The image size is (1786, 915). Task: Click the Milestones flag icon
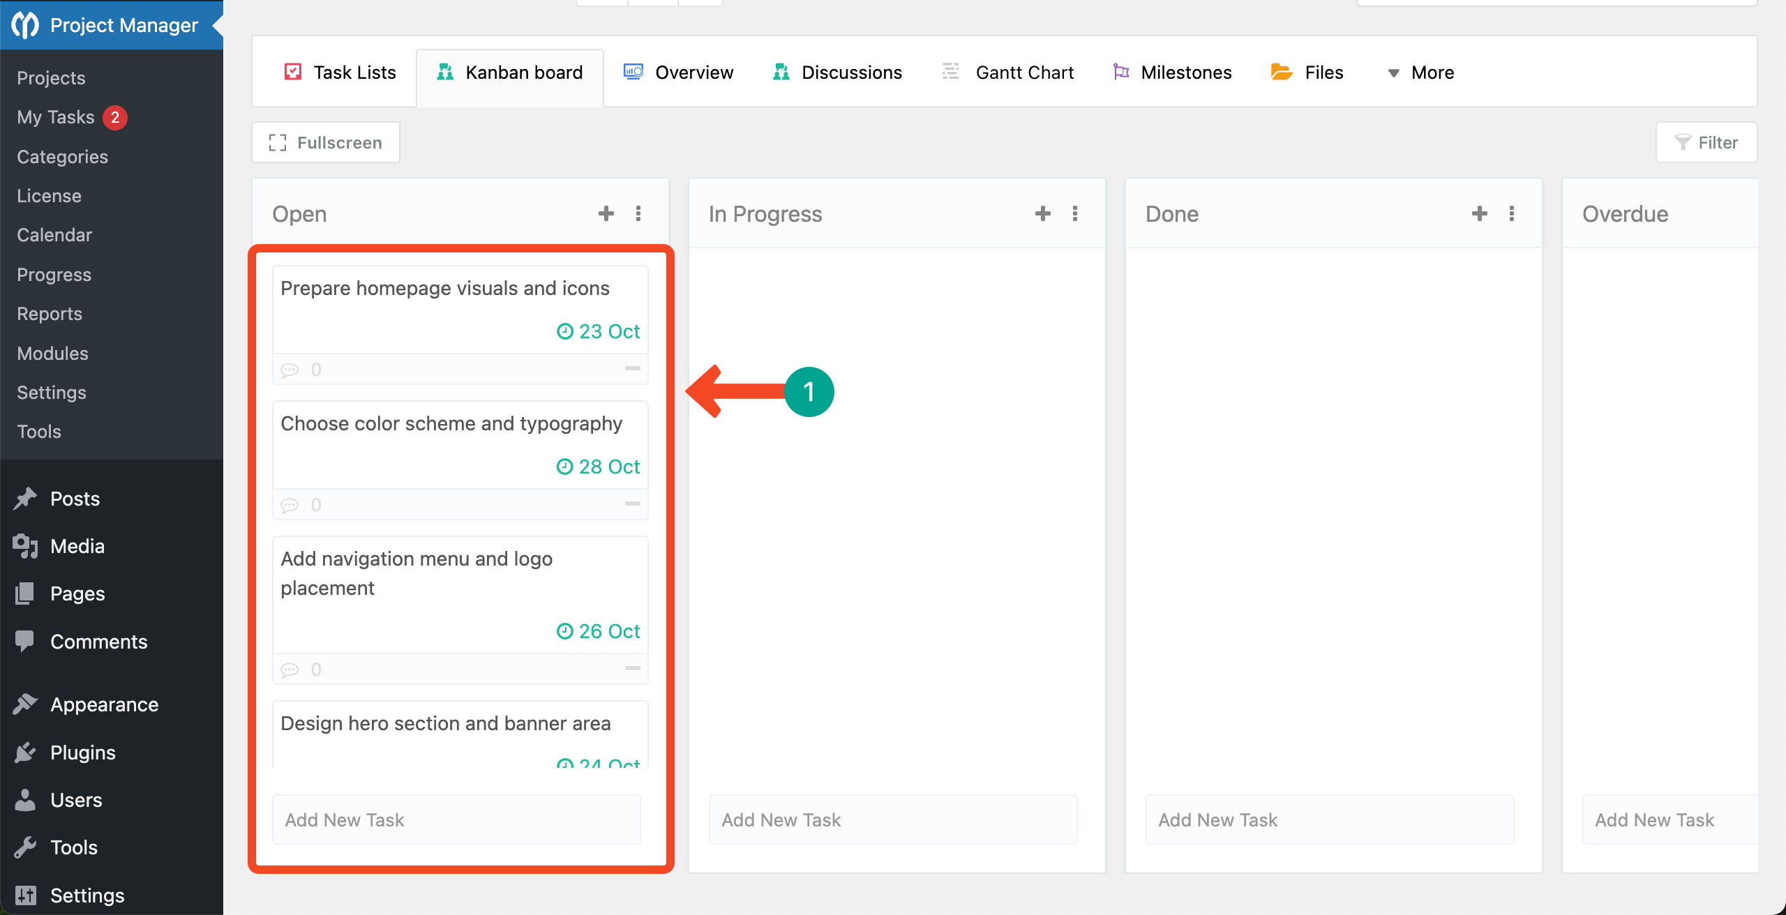1120,72
